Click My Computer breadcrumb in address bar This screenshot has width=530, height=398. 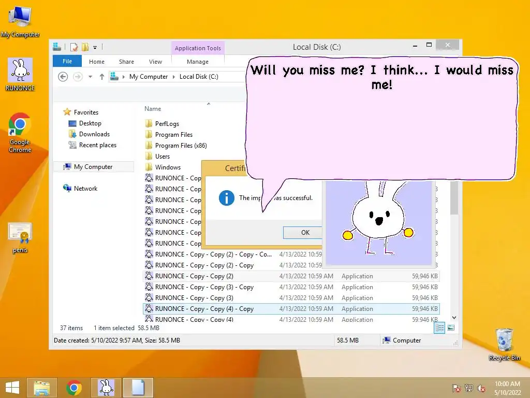coord(149,77)
